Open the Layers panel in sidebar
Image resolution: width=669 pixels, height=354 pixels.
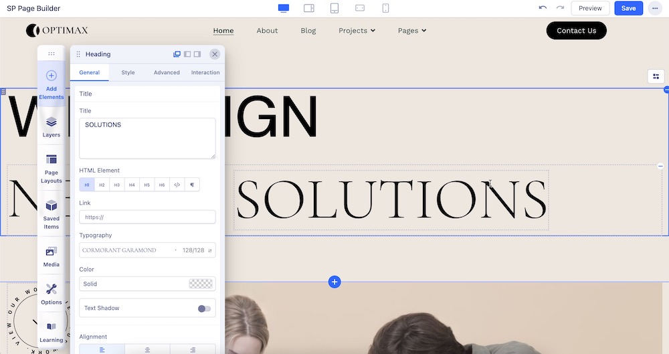[52, 126]
